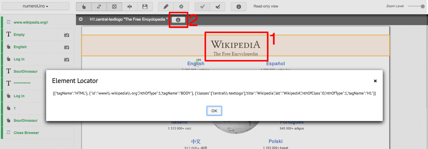The image size is (428, 149).
Task: Close Element Locator dialog with X
Action: (375, 81)
